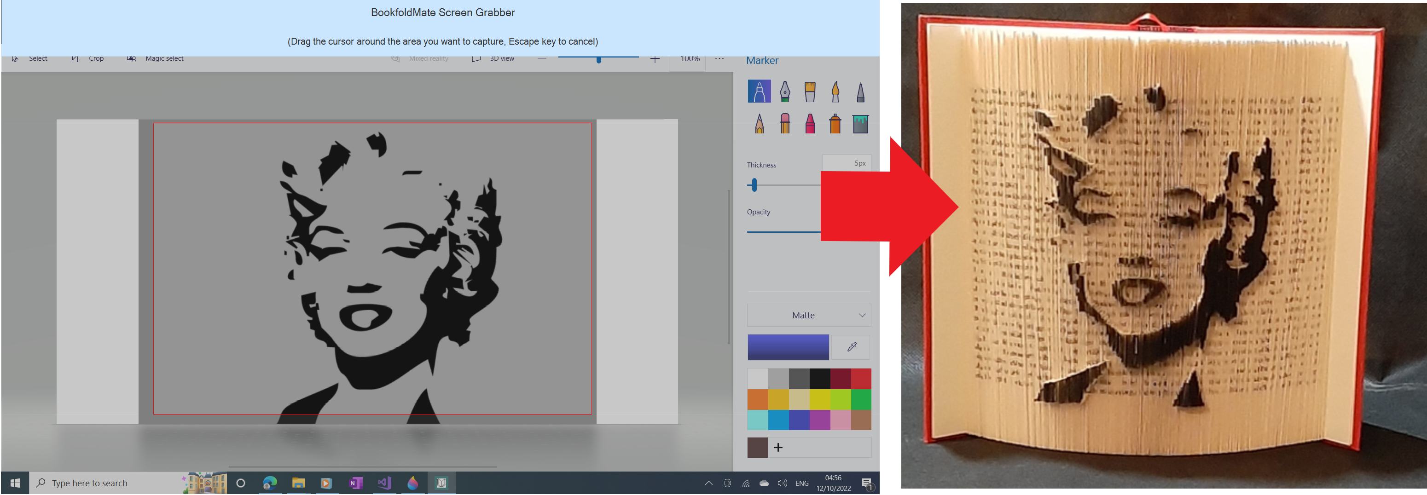Select the Fill bucket tool
Viewport: 1427px width, 495px height.
click(x=860, y=123)
